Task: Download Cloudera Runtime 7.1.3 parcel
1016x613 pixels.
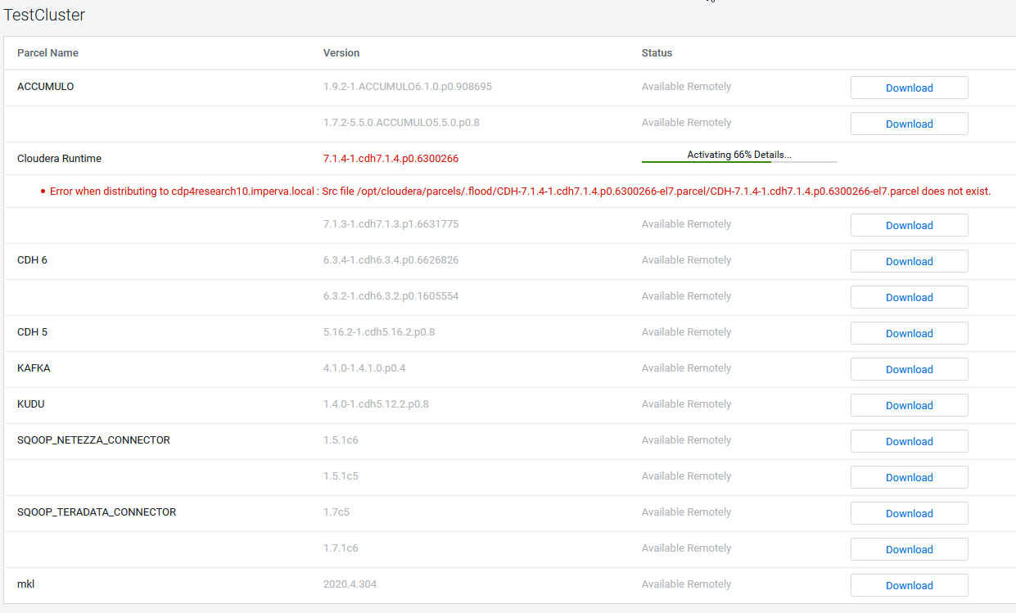Action: click(909, 225)
